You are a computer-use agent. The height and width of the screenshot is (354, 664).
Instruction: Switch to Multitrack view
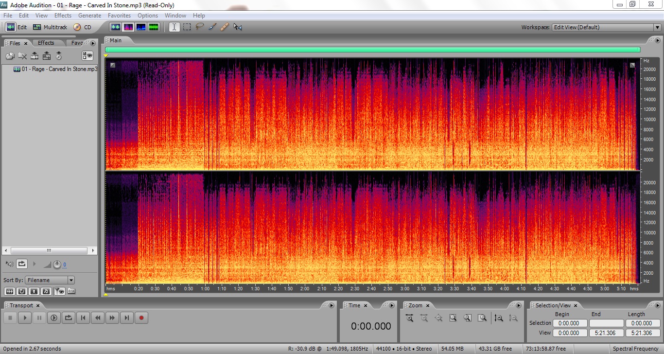(x=50, y=27)
